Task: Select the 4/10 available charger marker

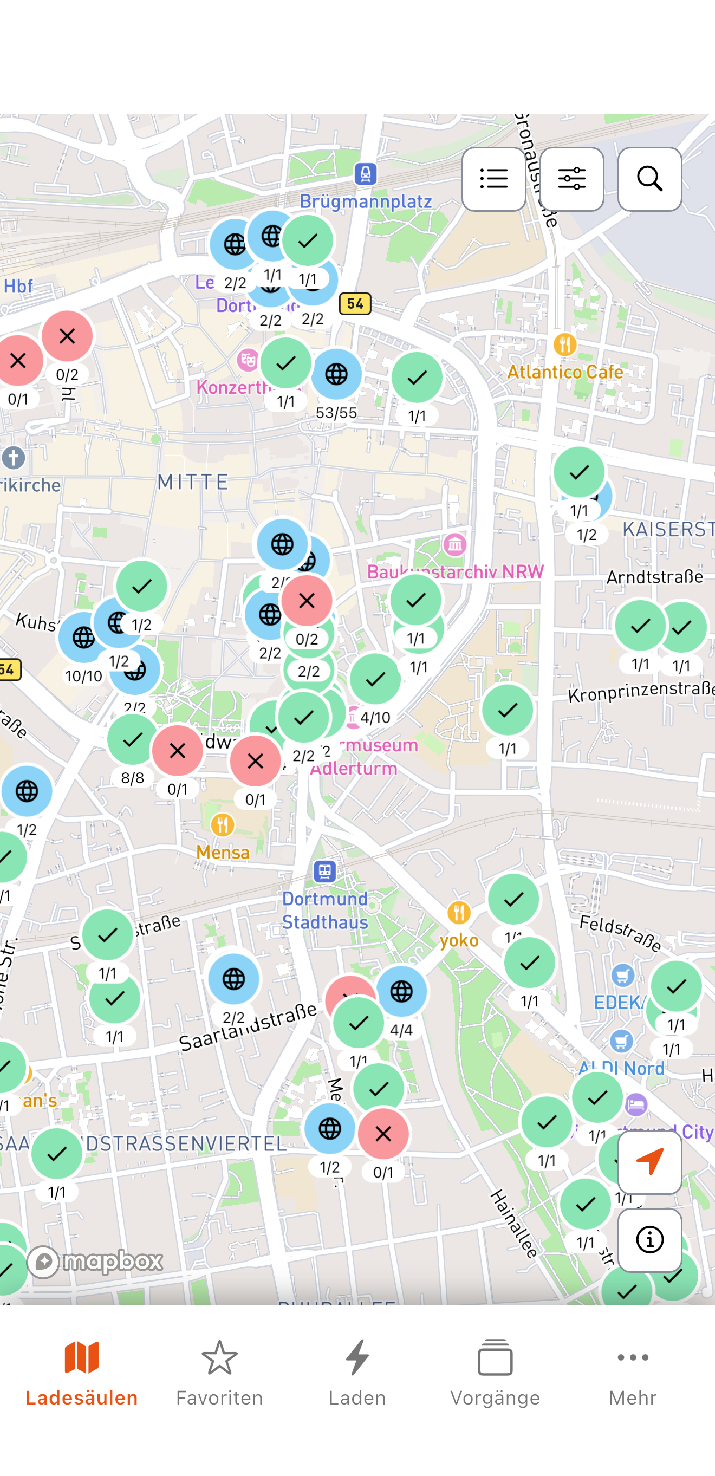Action: tap(375, 680)
